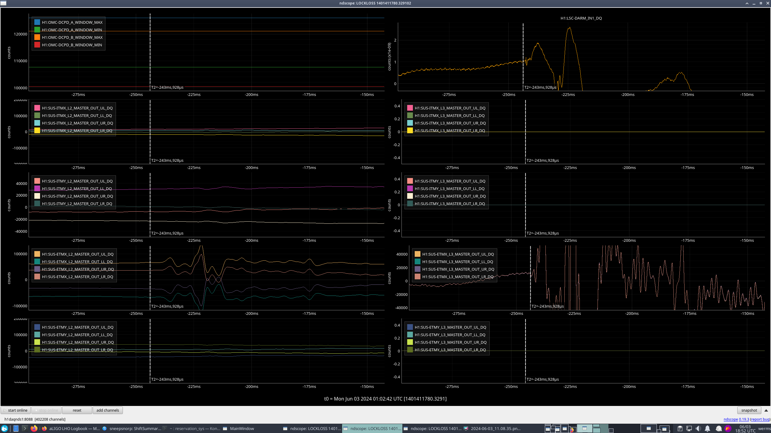Take a snapshot of the plots
Viewport: 771px width, 433px height.
click(749, 410)
